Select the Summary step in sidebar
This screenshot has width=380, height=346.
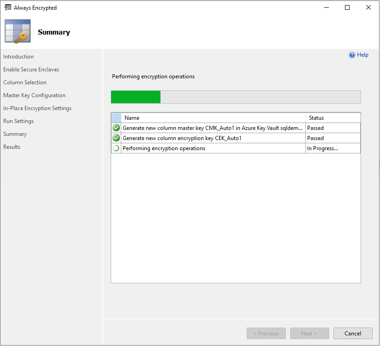[x=15, y=134]
